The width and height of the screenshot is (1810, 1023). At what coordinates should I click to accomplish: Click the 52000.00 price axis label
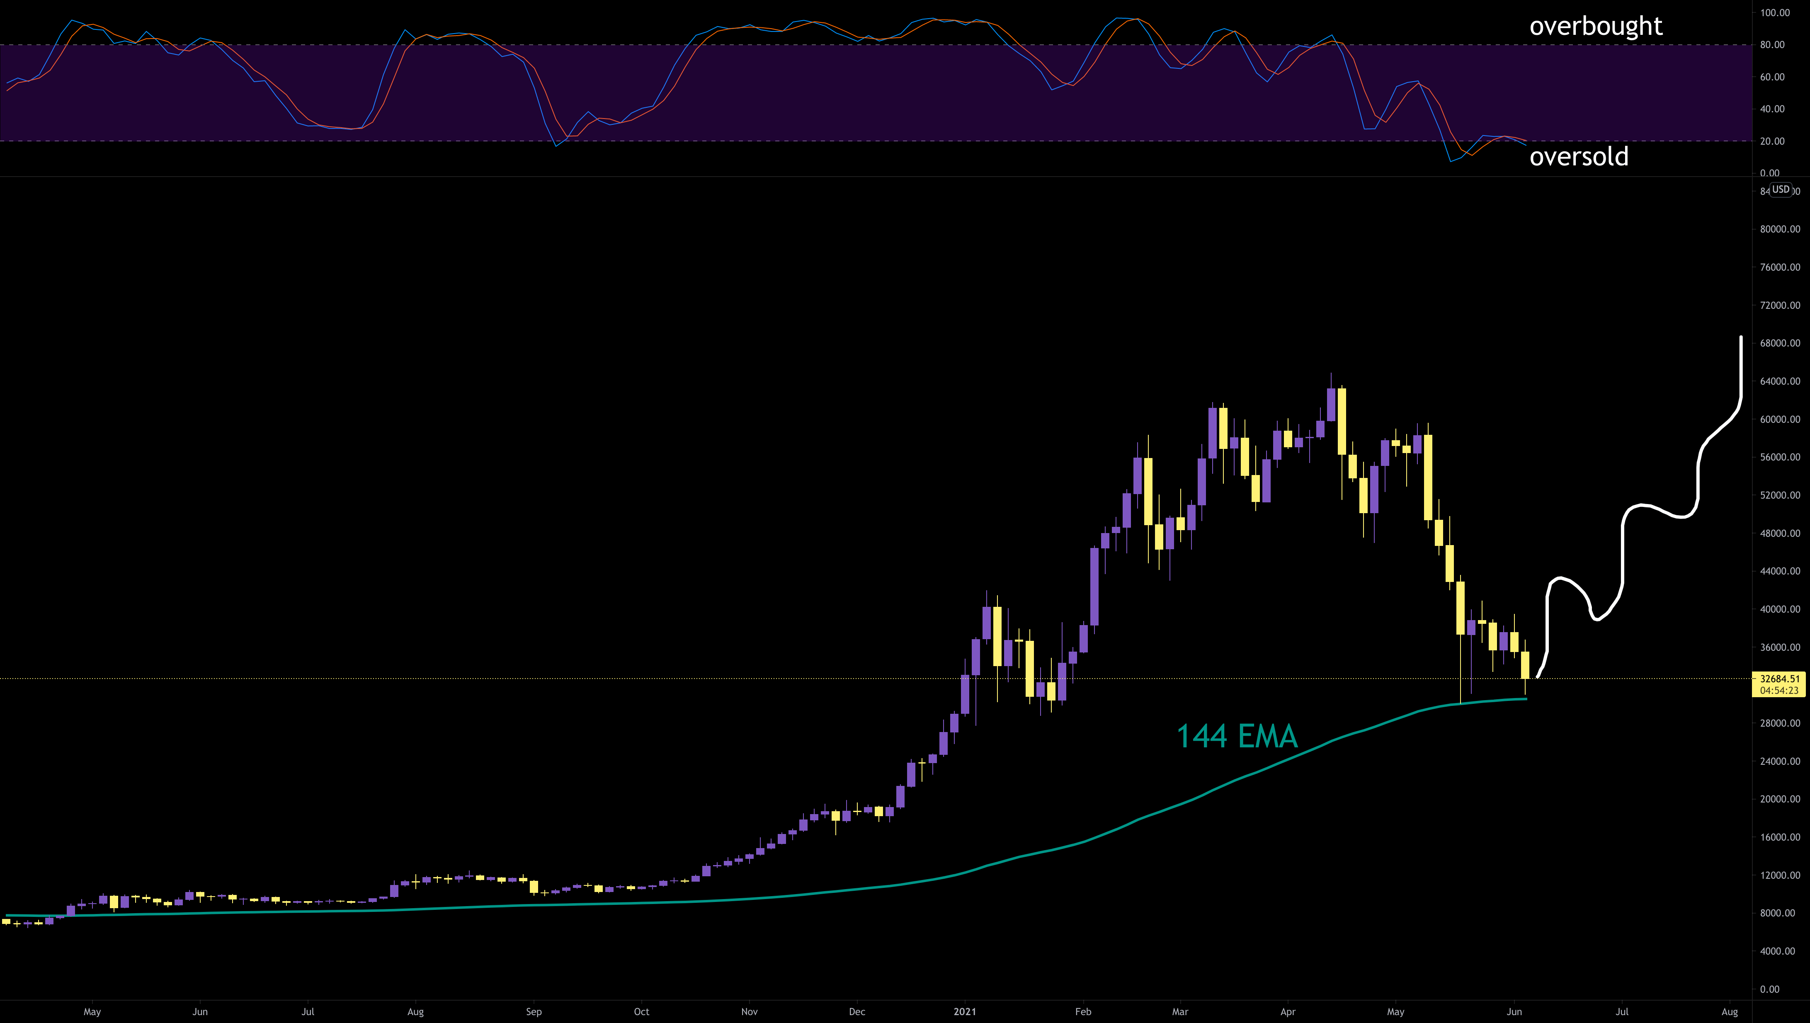coord(1780,495)
